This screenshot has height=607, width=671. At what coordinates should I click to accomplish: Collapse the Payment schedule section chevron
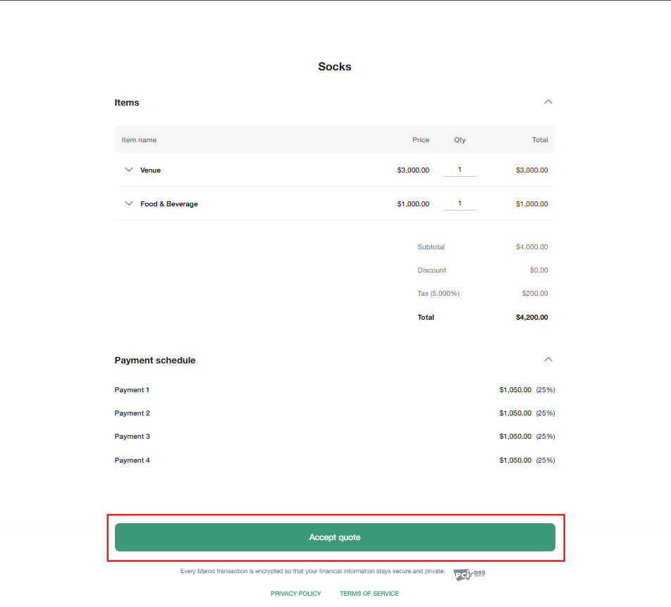coord(548,360)
